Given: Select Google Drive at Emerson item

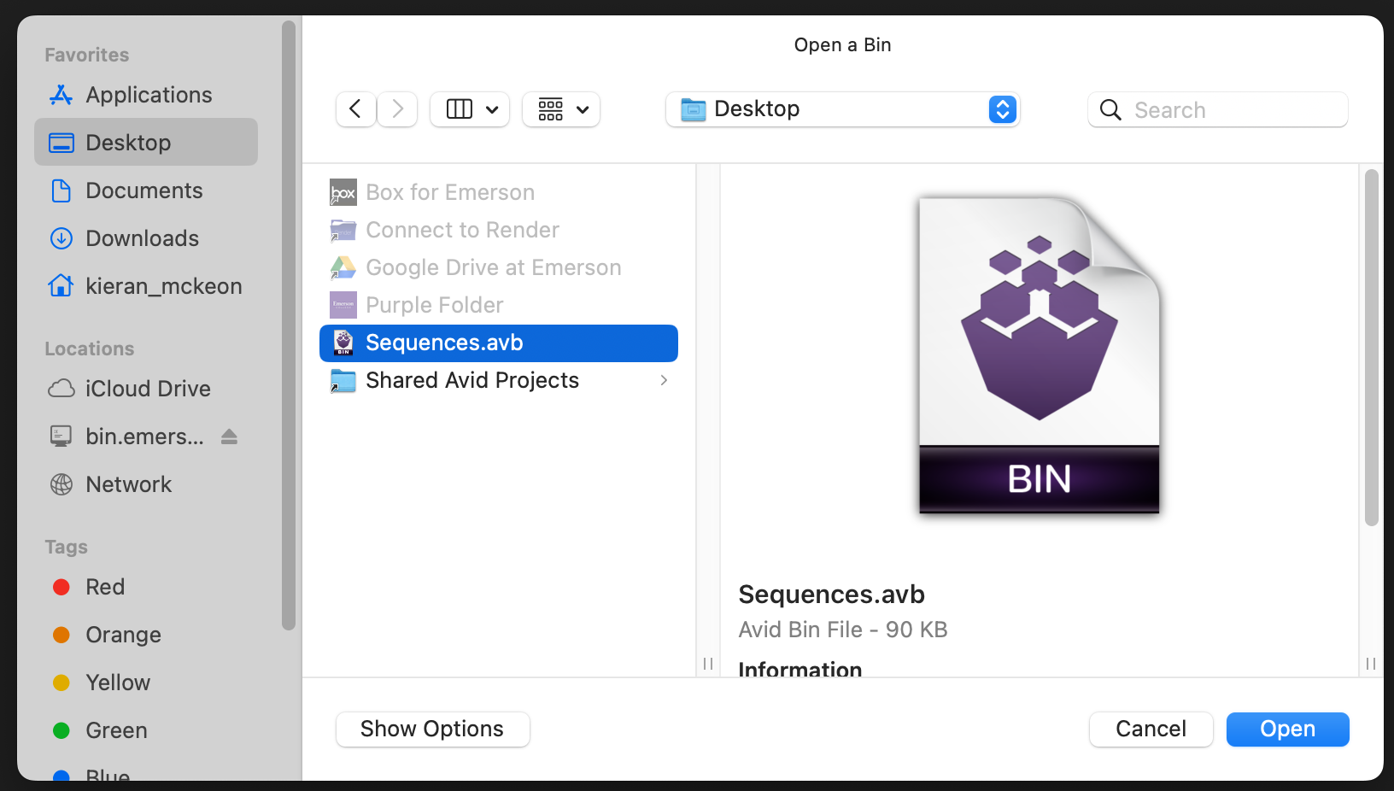Looking at the screenshot, I should (499, 267).
